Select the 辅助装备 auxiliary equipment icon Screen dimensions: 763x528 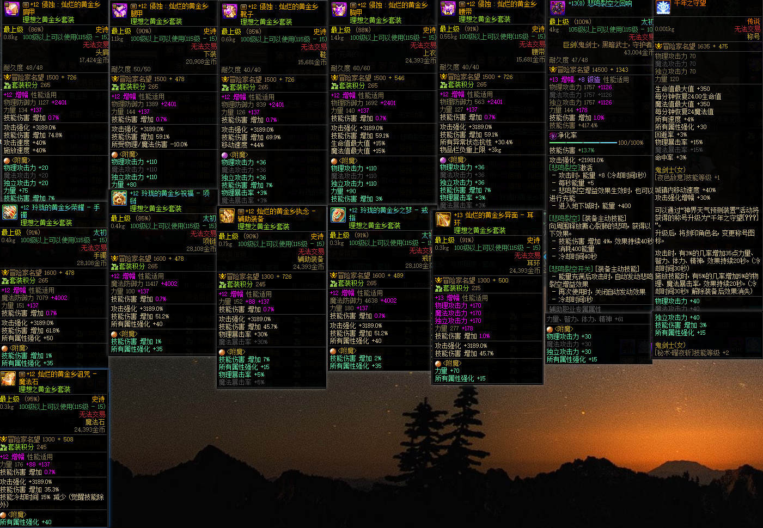pos(227,216)
